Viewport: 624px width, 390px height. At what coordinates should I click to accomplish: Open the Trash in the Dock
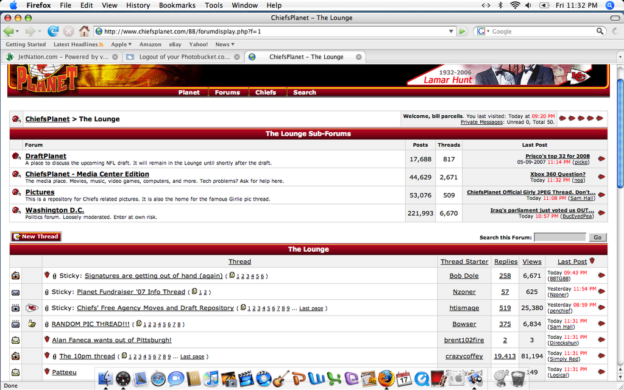[518, 378]
